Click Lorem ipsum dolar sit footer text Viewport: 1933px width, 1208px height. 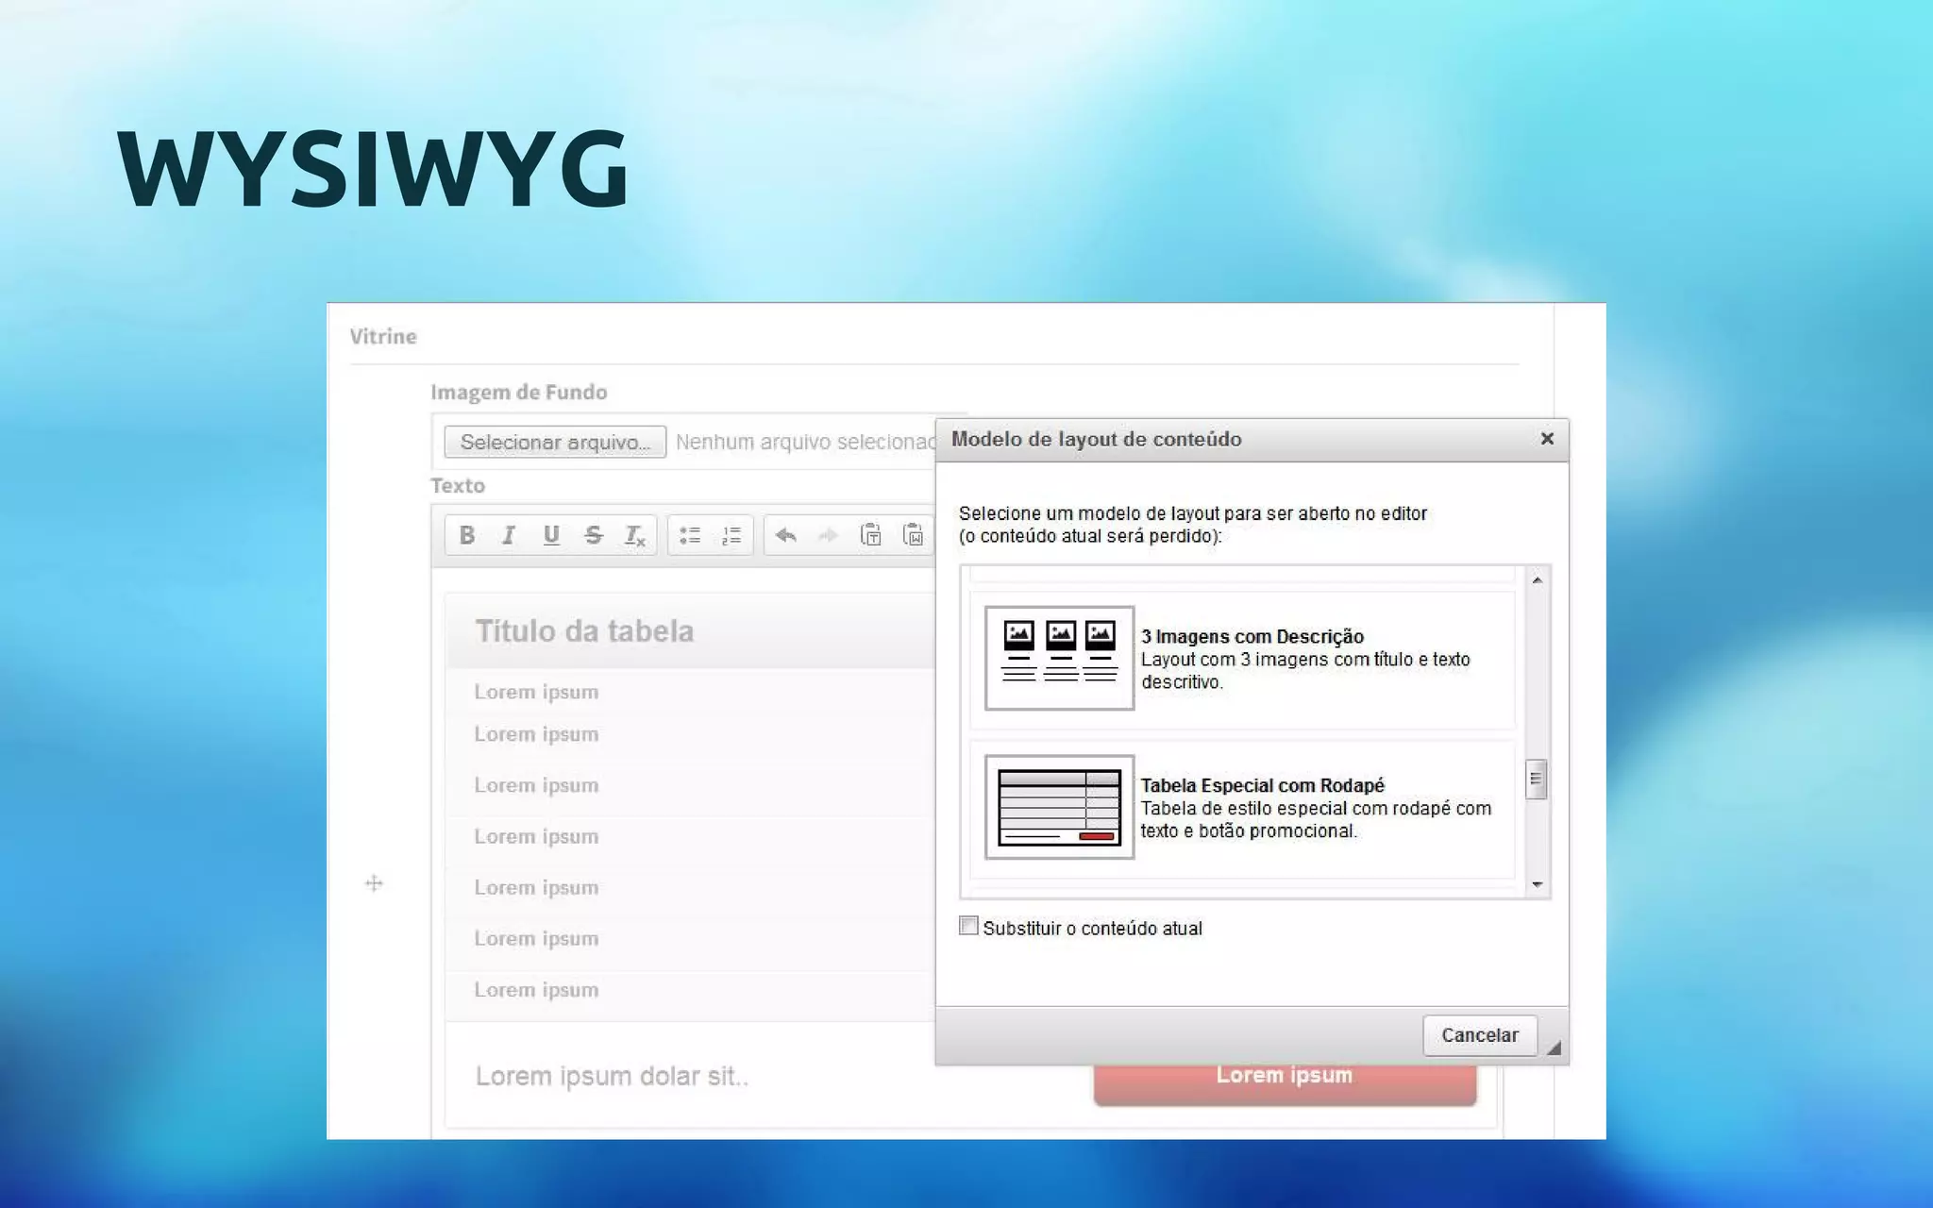point(612,1076)
